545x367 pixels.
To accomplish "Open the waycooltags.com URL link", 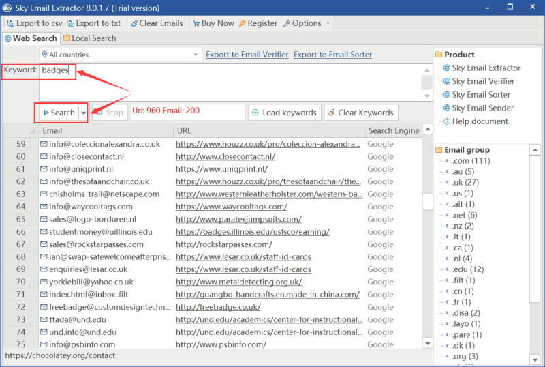I will [231, 207].
